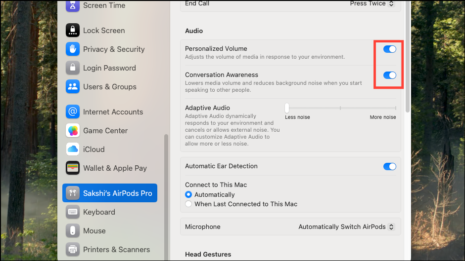Open the Keyboard icon in sidebar

(73, 212)
